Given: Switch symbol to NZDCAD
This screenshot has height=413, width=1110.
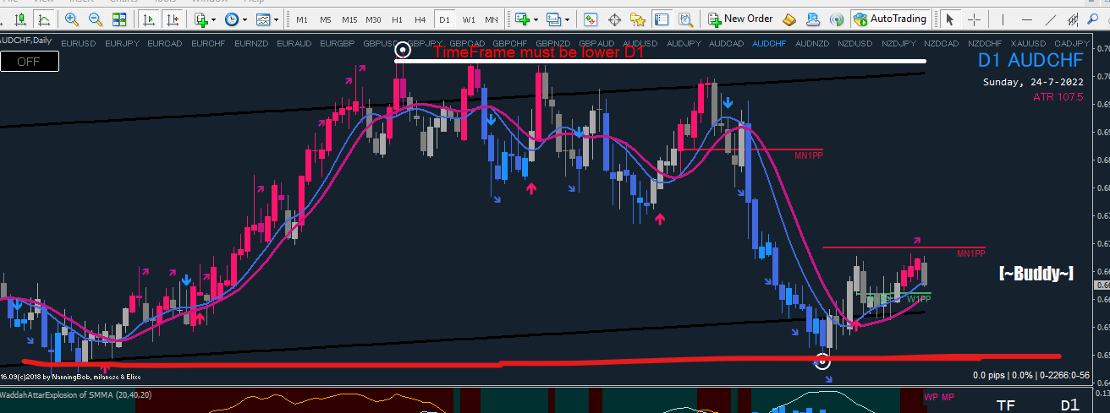Looking at the screenshot, I should click(x=942, y=42).
